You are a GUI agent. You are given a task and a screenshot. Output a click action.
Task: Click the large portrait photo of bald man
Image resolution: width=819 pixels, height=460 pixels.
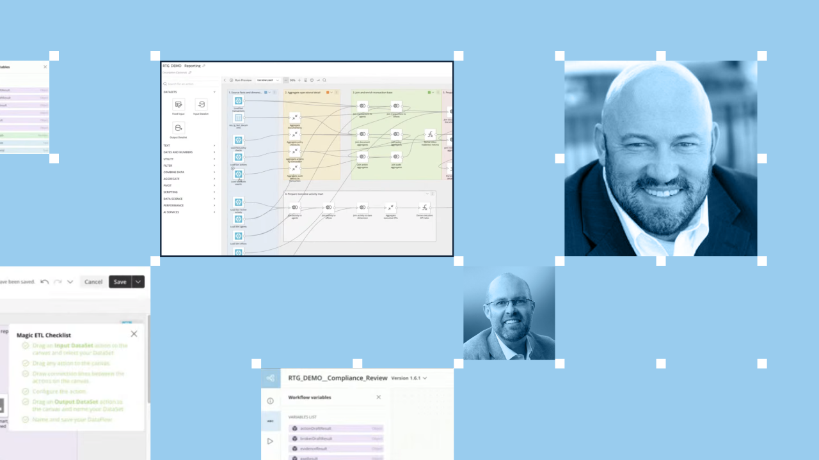(660, 158)
